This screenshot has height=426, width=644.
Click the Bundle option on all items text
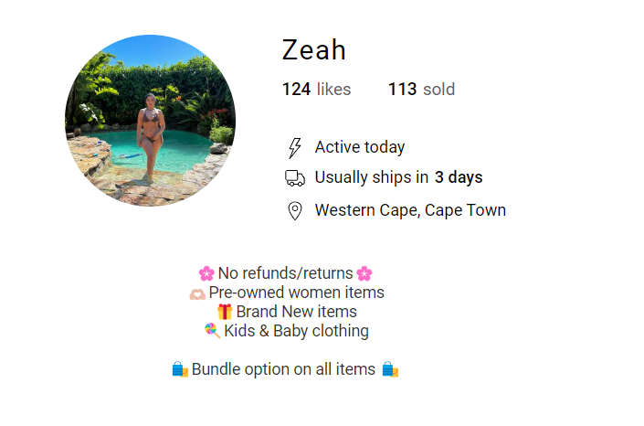[x=283, y=369]
